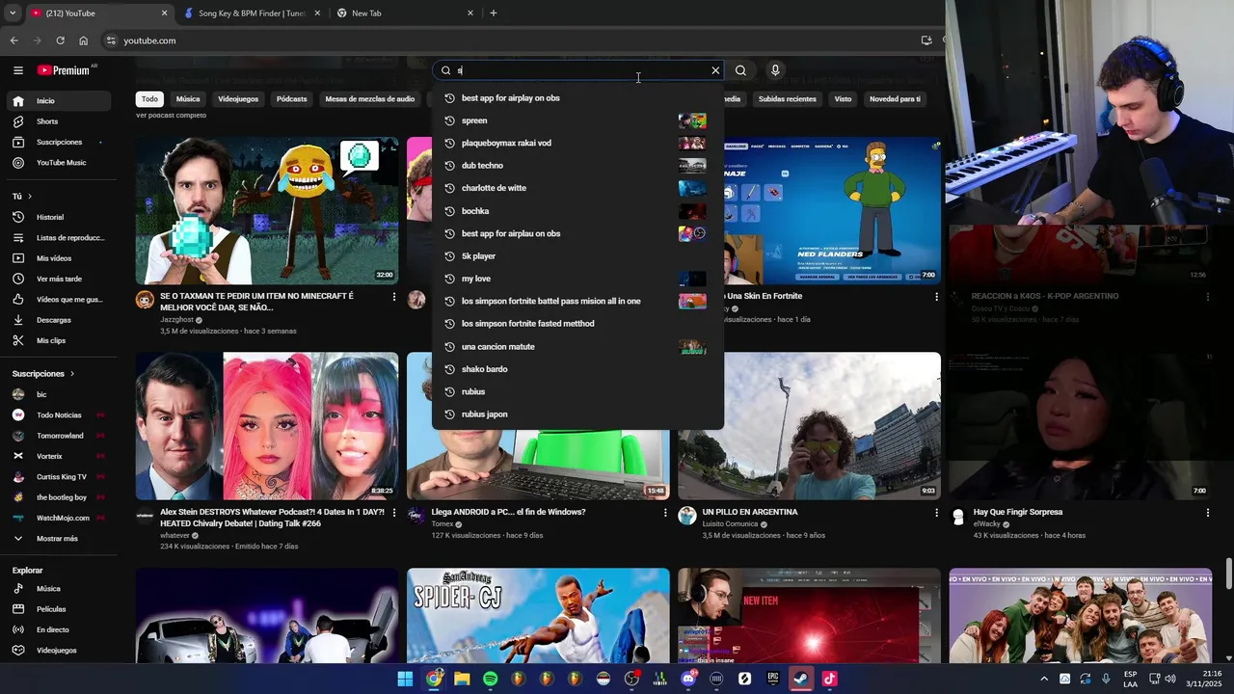This screenshot has width=1234, height=694.
Task: Clear the search box with the X
Action: click(x=715, y=70)
